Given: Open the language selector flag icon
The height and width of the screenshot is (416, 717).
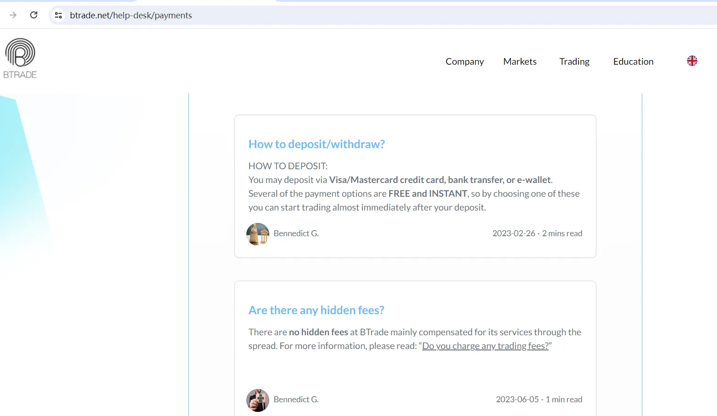Looking at the screenshot, I should click(x=692, y=61).
